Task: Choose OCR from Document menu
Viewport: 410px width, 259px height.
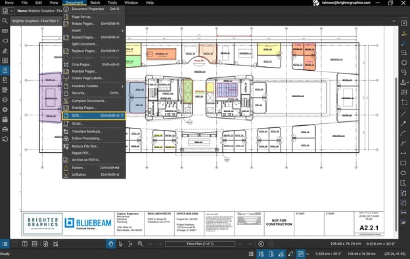Action: (x=94, y=115)
